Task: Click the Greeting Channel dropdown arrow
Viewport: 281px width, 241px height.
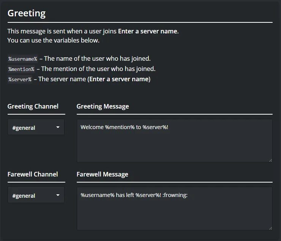Action: tap(58, 128)
